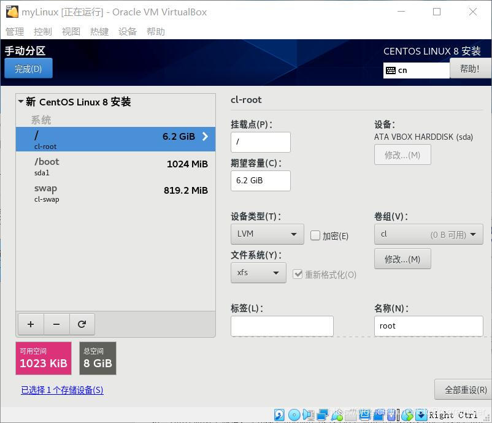This screenshot has height=423, width=492.
Task: Click the network adapter status icon
Action: pyautogui.click(x=323, y=415)
